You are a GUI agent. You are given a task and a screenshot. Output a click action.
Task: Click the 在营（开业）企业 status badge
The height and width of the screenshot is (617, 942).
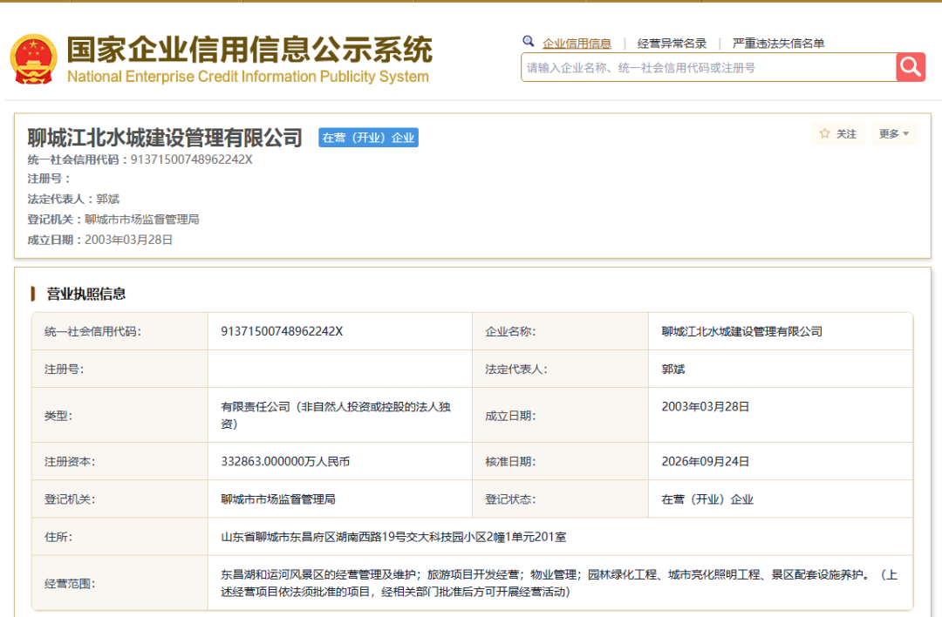[368, 138]
